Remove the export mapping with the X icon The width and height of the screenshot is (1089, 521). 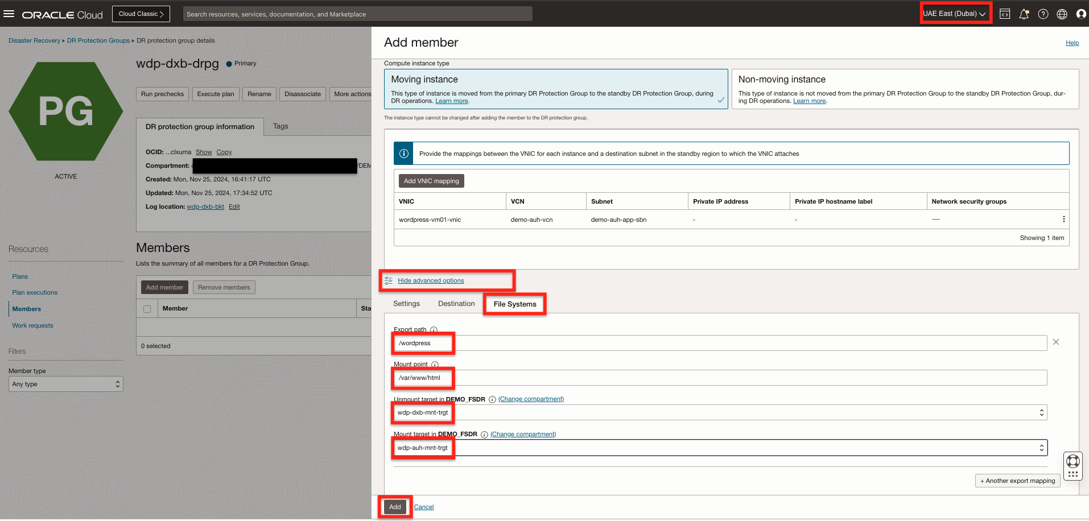(1056, 342)
